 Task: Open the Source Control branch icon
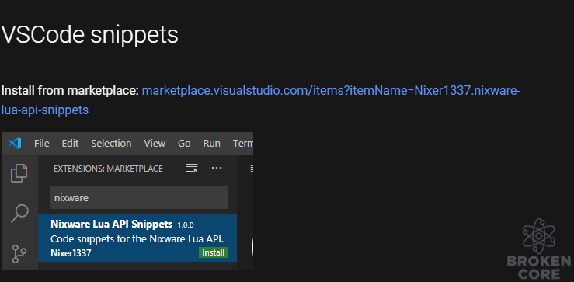19,254
